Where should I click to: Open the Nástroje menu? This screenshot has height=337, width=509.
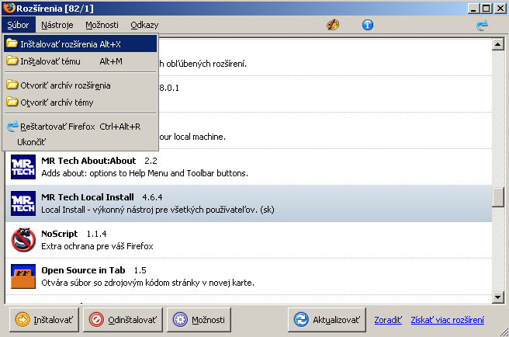(x=57, y=25)
